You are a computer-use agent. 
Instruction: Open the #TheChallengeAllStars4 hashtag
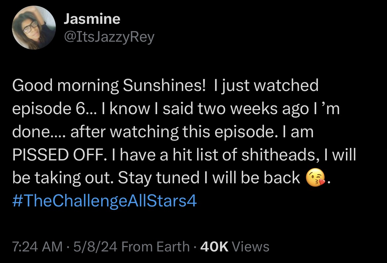coord(105,200)
